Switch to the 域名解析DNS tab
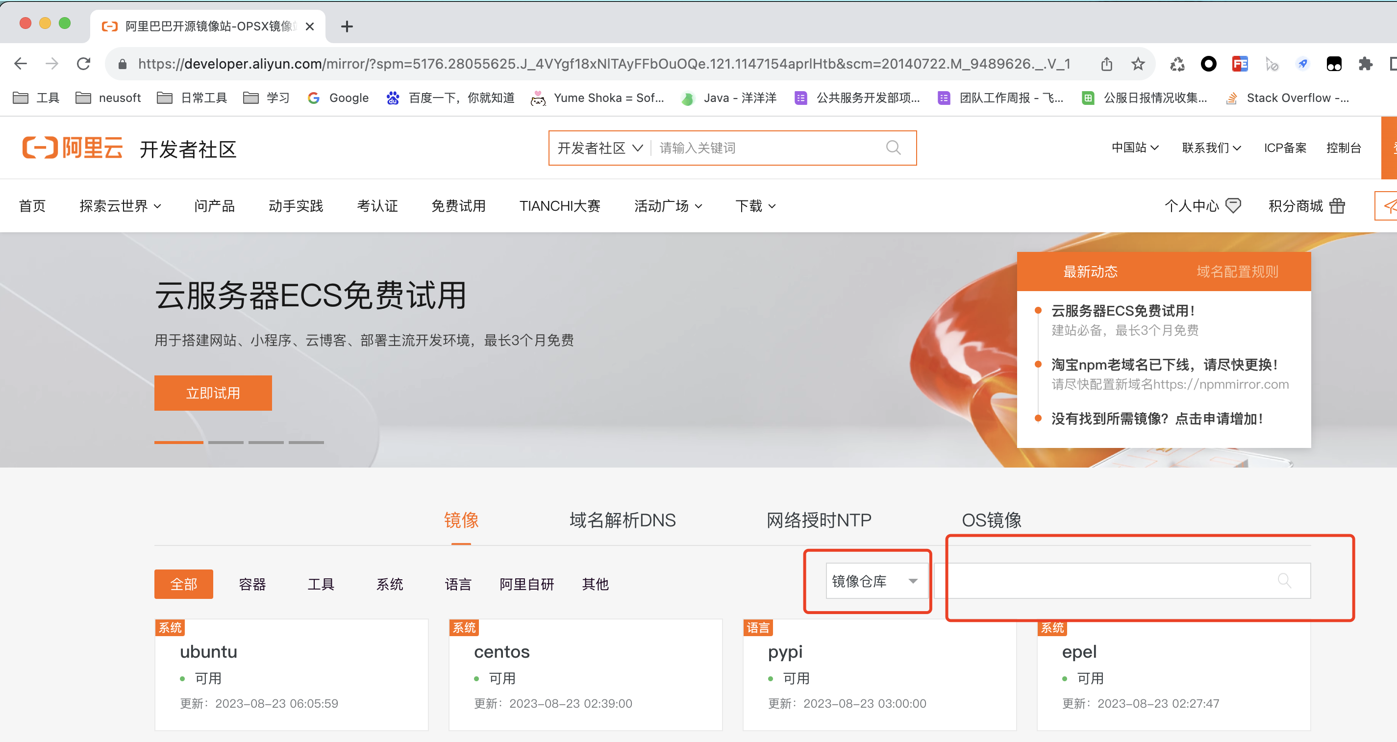The height and width of the screenshot is (742, 1397). point(622,520)
